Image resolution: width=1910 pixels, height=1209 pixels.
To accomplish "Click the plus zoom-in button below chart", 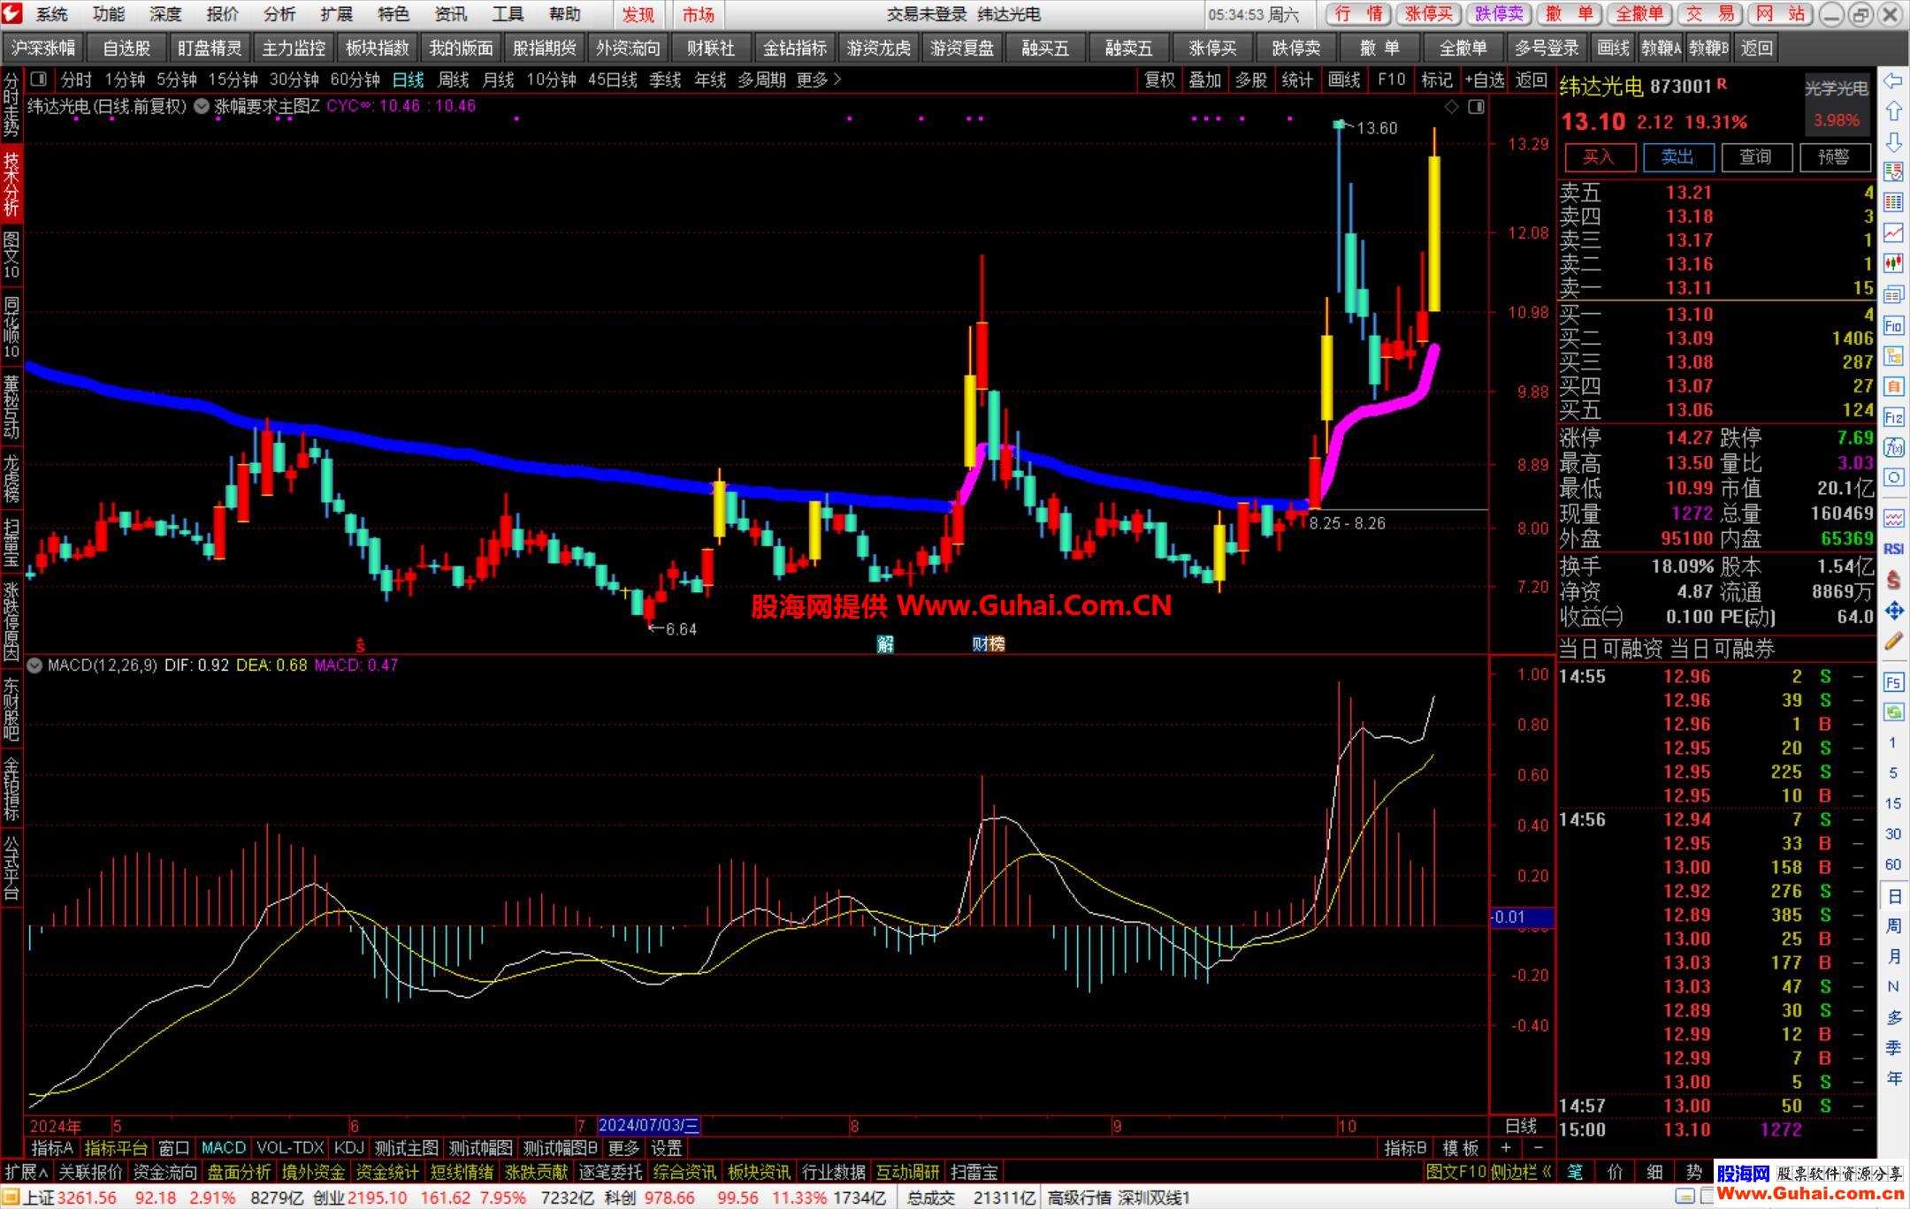I will pyautogui.click(x=1506, y=1147).
